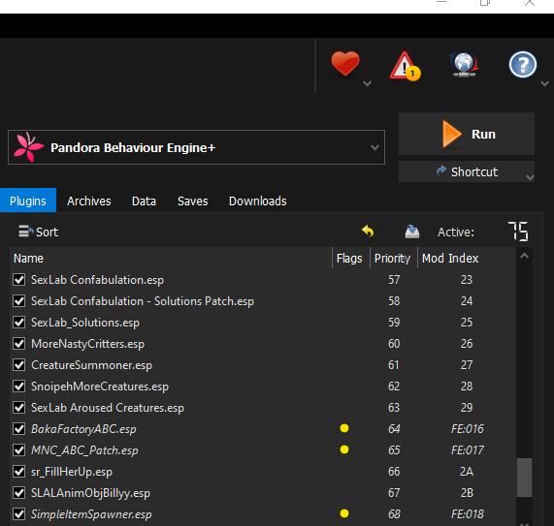Sort by the Priority column header
This screenshot has height=526, width=554.
coord(393,259)
